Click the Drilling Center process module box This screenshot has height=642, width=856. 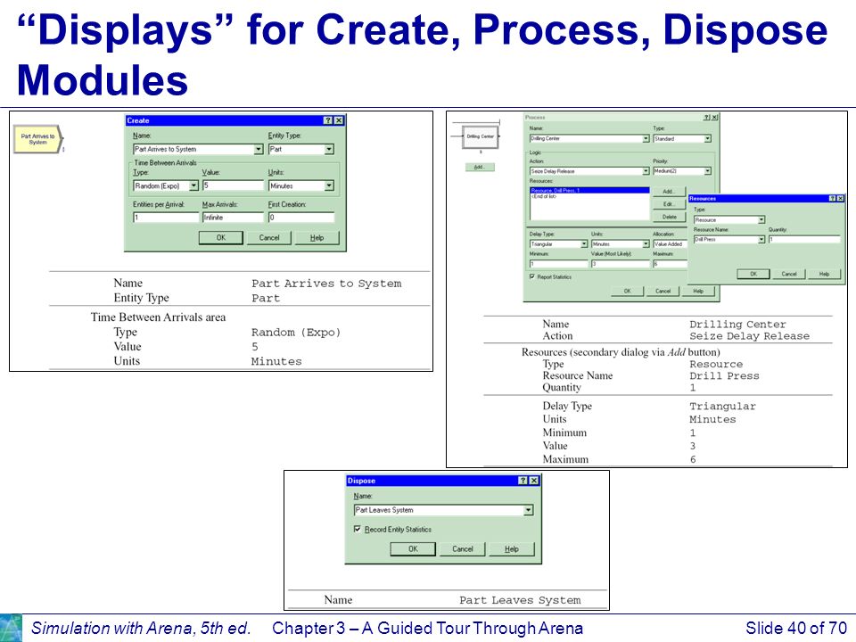481,136
